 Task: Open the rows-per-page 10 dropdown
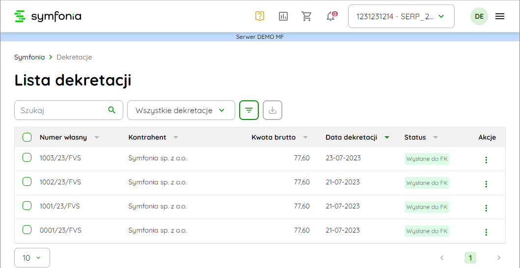(x=32, y=257)
